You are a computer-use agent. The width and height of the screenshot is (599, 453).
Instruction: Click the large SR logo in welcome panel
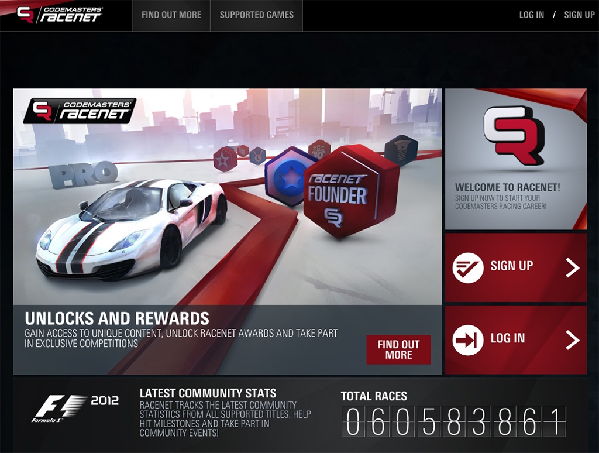(x=514, y=135)
